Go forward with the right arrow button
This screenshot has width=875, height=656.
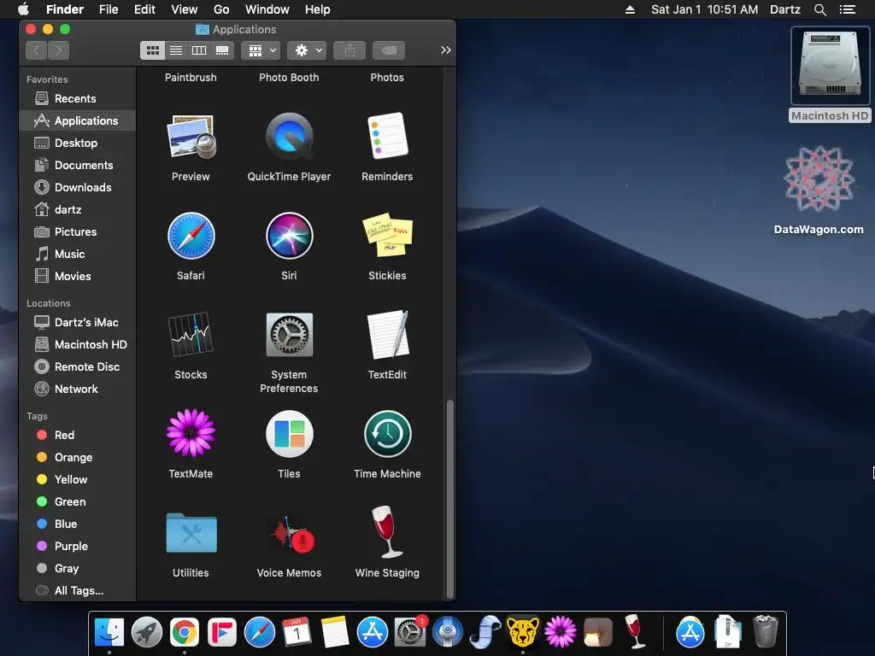[x=59, y=50]
